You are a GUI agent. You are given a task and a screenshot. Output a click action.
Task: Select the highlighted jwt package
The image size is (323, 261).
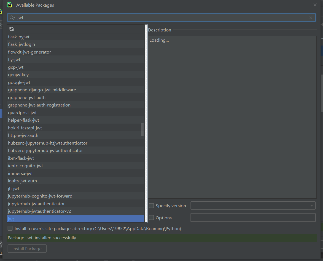point(76,219)
